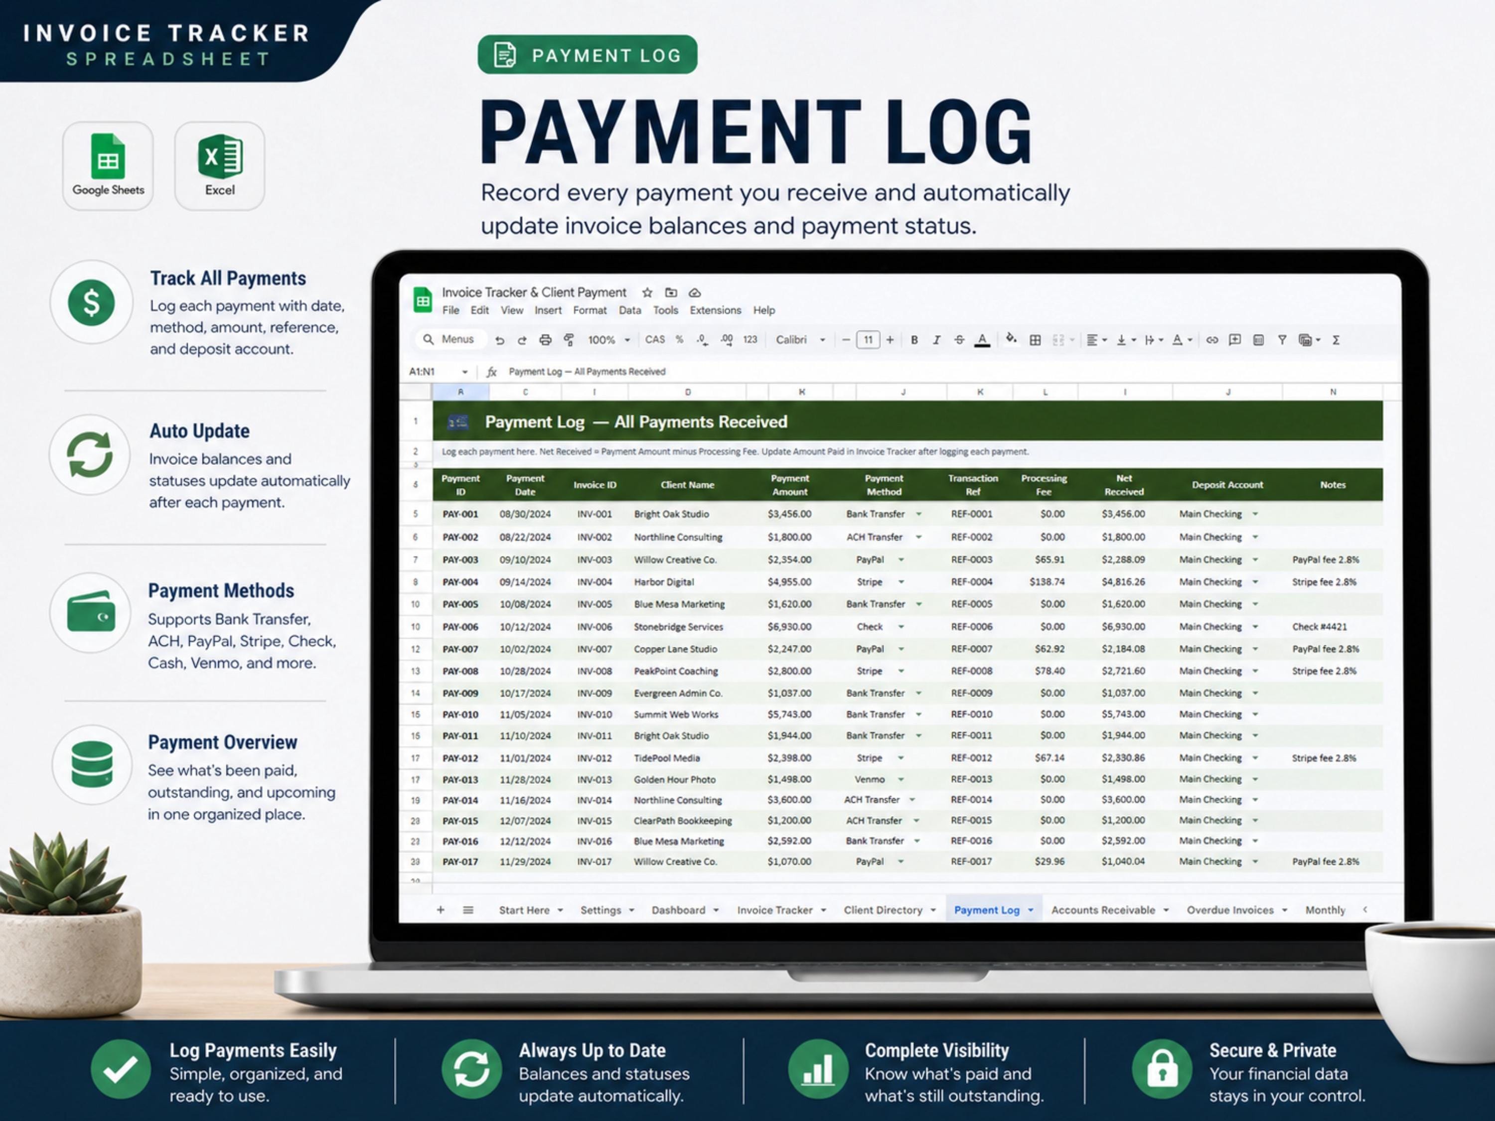Image resolution: width=1495 pixels, height=1121 pixels.
Task: Expand the Name box A1:N1 dropdown
Action: 465,372
